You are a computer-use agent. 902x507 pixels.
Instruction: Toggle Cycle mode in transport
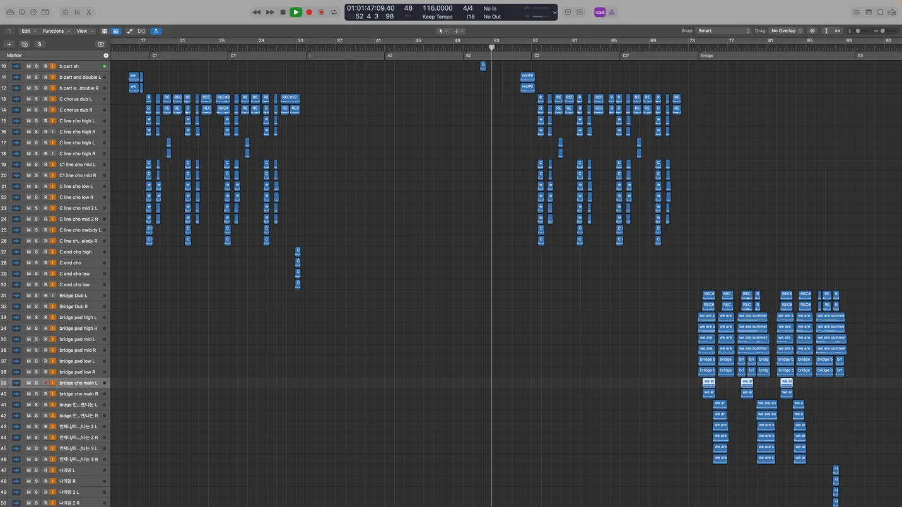(333, 12)
